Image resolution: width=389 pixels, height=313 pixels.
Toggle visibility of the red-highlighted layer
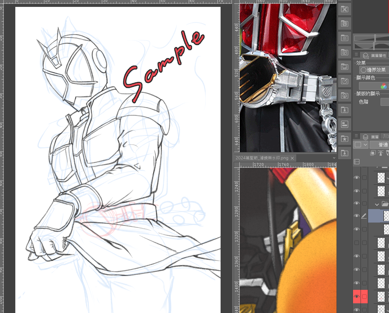coord(357,296)
